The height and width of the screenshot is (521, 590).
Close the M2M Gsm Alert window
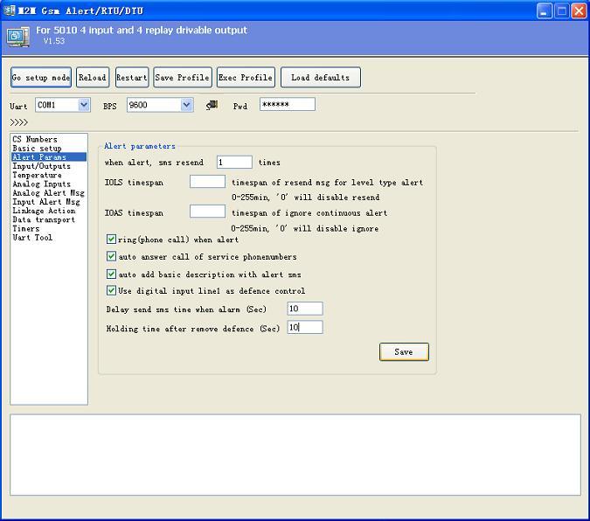pyautogui.click(x=579, y=10)
